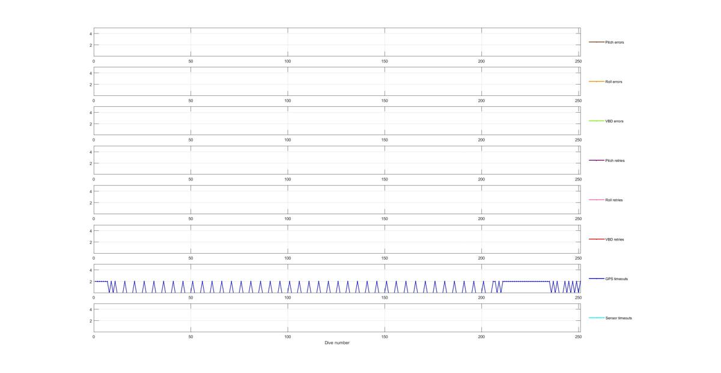Viewport: 721px width, 373px height.
Task: Click y-axis tick 4 of GPS timeouts plot
Action: point(90,270)
